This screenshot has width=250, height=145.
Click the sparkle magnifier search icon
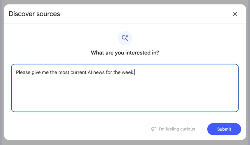(125, 38)
